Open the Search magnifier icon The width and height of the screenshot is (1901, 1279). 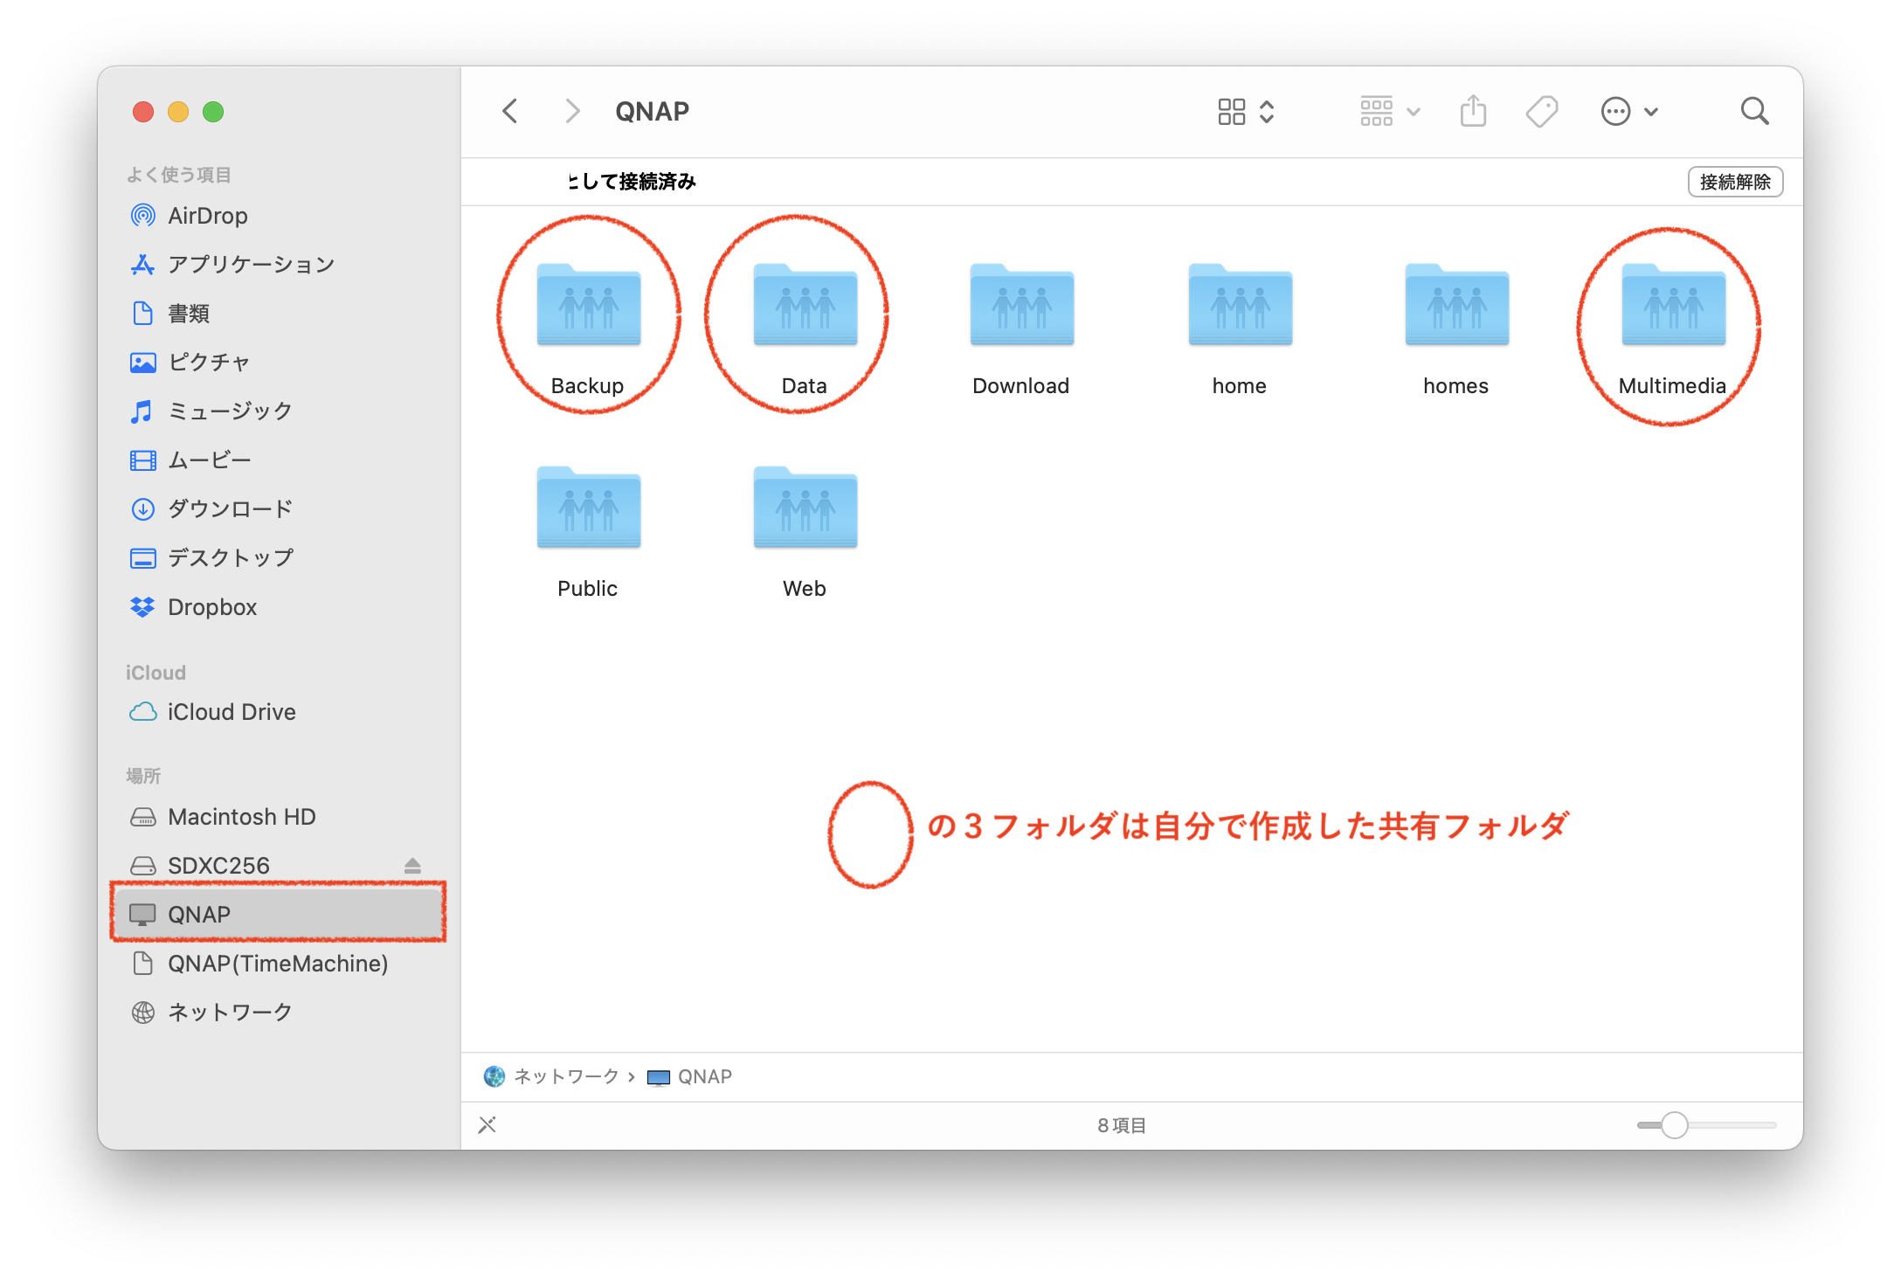point(1754,112)
